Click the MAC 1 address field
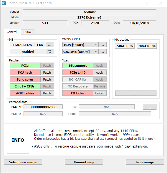 (x=43, y=107)
